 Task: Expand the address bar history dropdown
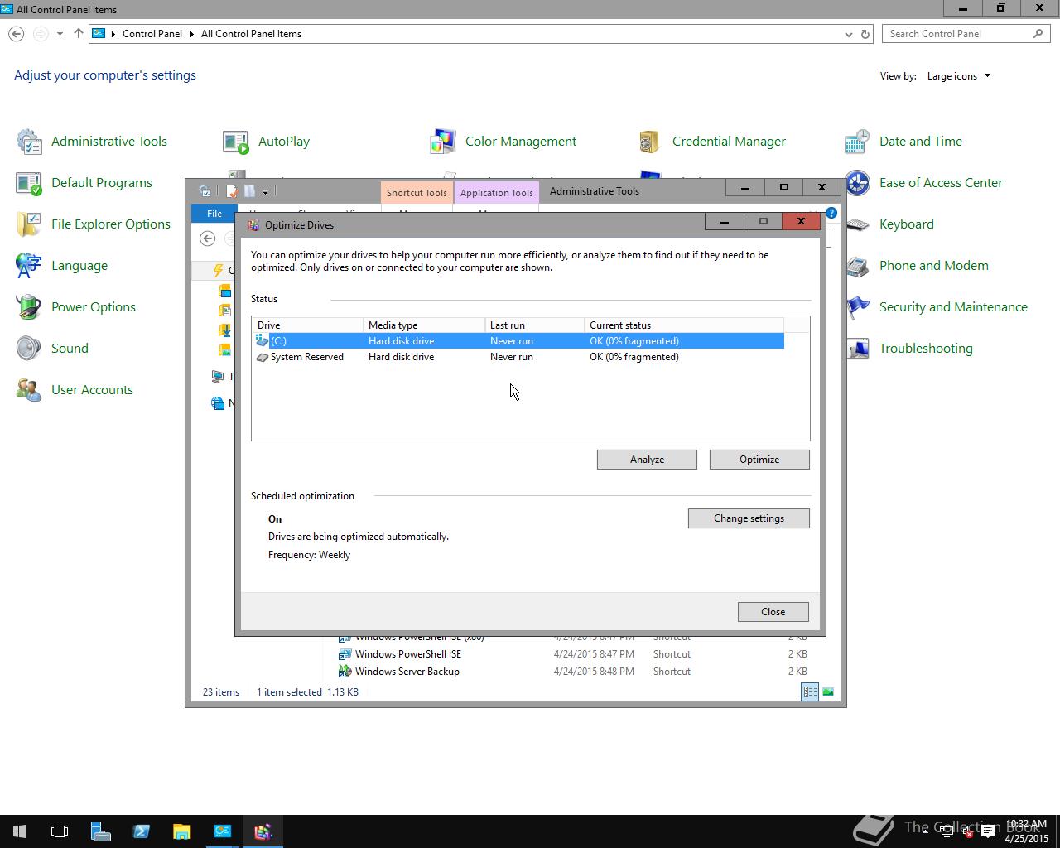click(x=848, y=34)
